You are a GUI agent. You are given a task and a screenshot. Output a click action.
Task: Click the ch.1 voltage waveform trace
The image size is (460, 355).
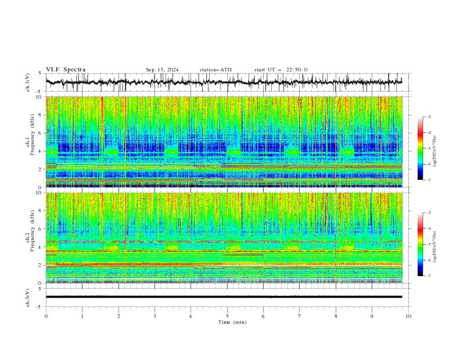[x=224, y=82]
